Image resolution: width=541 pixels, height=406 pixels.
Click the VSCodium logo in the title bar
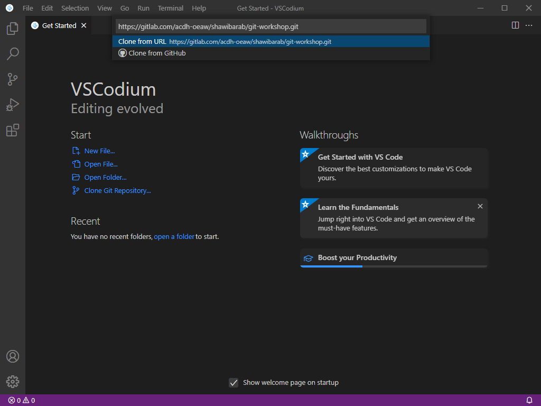point(10,8)
